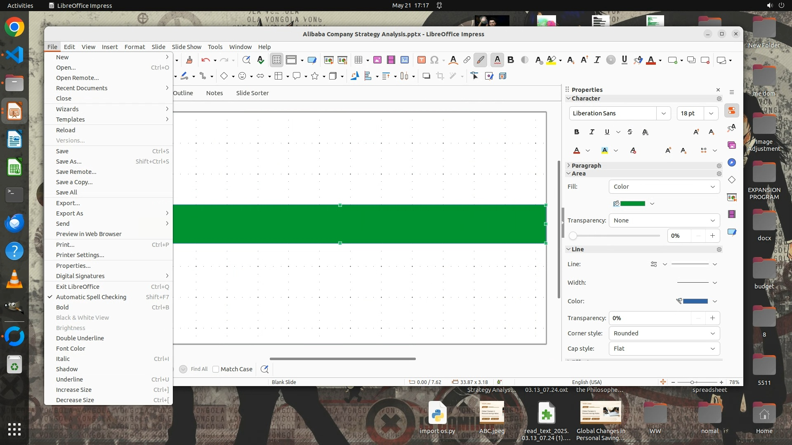Click the Insert Special Character omega icon
792x445 pixels.
click(x=434, y=60)
